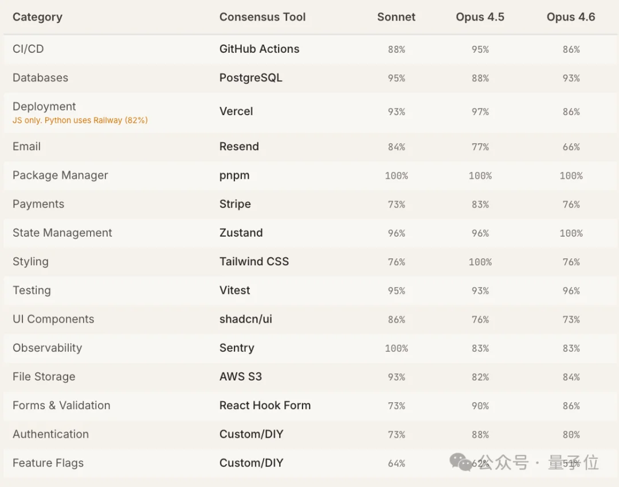Select the Stripe payments cell
619x487 pixels.
pyautogui.click(x=235, y=204)
